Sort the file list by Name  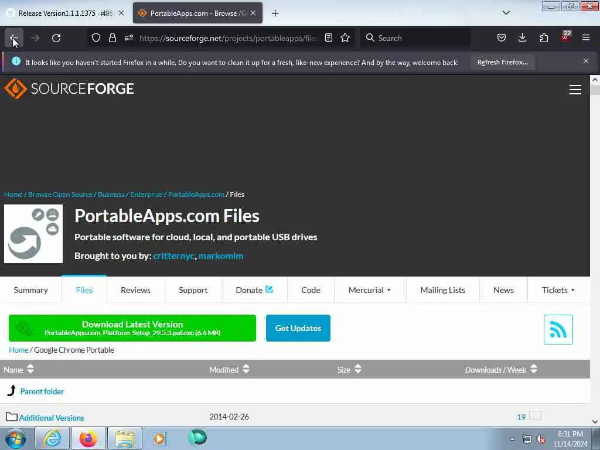point(19,370)
